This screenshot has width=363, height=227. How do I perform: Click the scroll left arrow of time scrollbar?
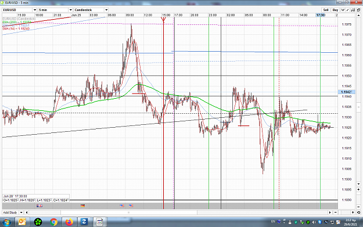pyautogui.click(x=27, y=212)
